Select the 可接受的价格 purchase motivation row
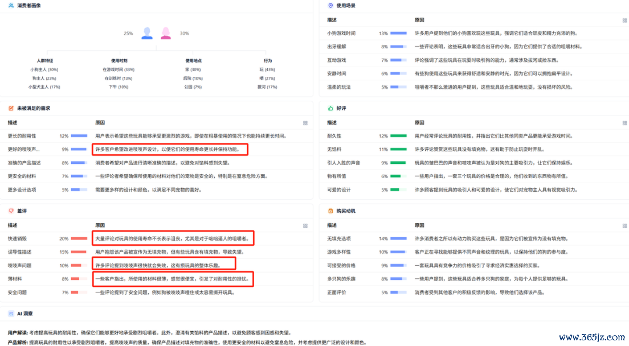 (x=474, y=266)
